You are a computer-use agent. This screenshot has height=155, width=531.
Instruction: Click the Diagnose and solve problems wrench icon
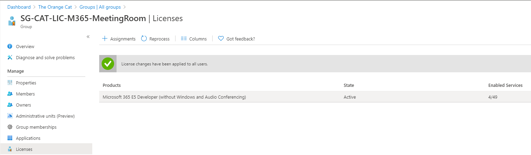point(10,57)
